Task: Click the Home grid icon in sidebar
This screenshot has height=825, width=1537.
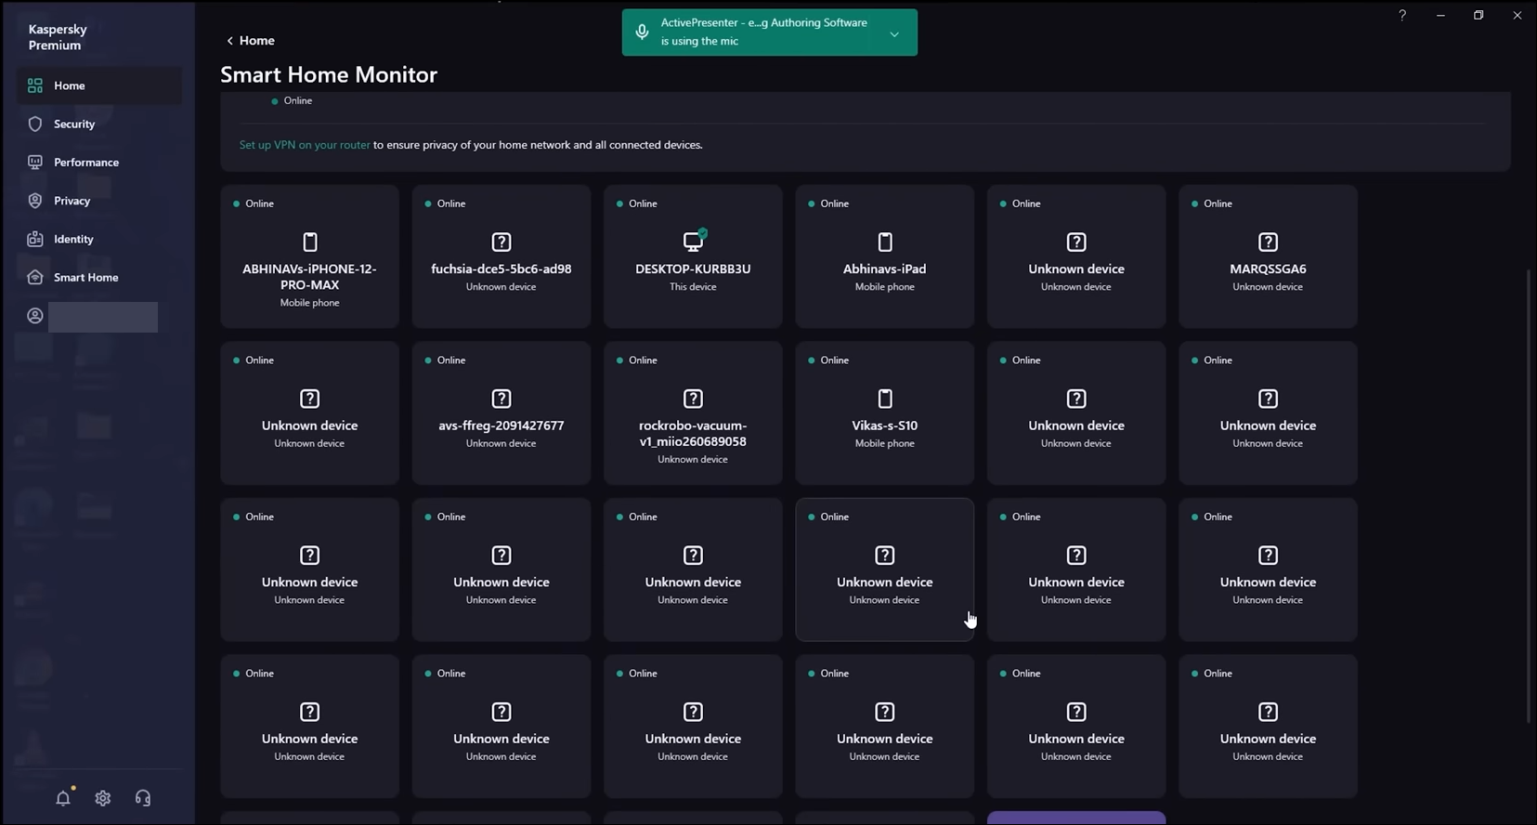Action: pyautogui.click(x=35, y=85)
